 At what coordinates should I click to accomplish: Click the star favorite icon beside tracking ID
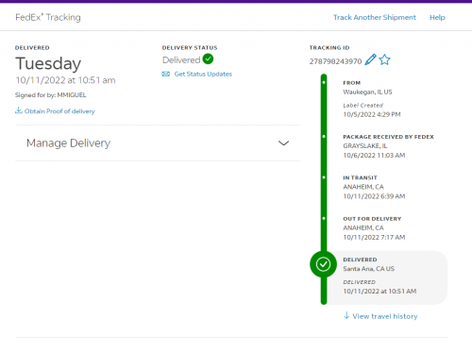tap(384, 59)
